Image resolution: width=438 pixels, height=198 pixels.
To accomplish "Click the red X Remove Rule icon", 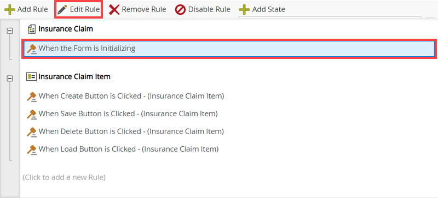I will [114, 10].
